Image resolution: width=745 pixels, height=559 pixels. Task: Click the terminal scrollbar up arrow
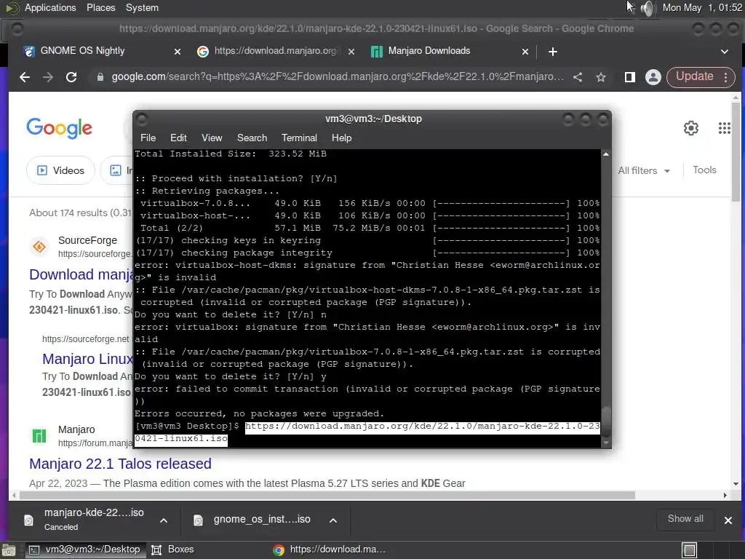click(606, 154)
